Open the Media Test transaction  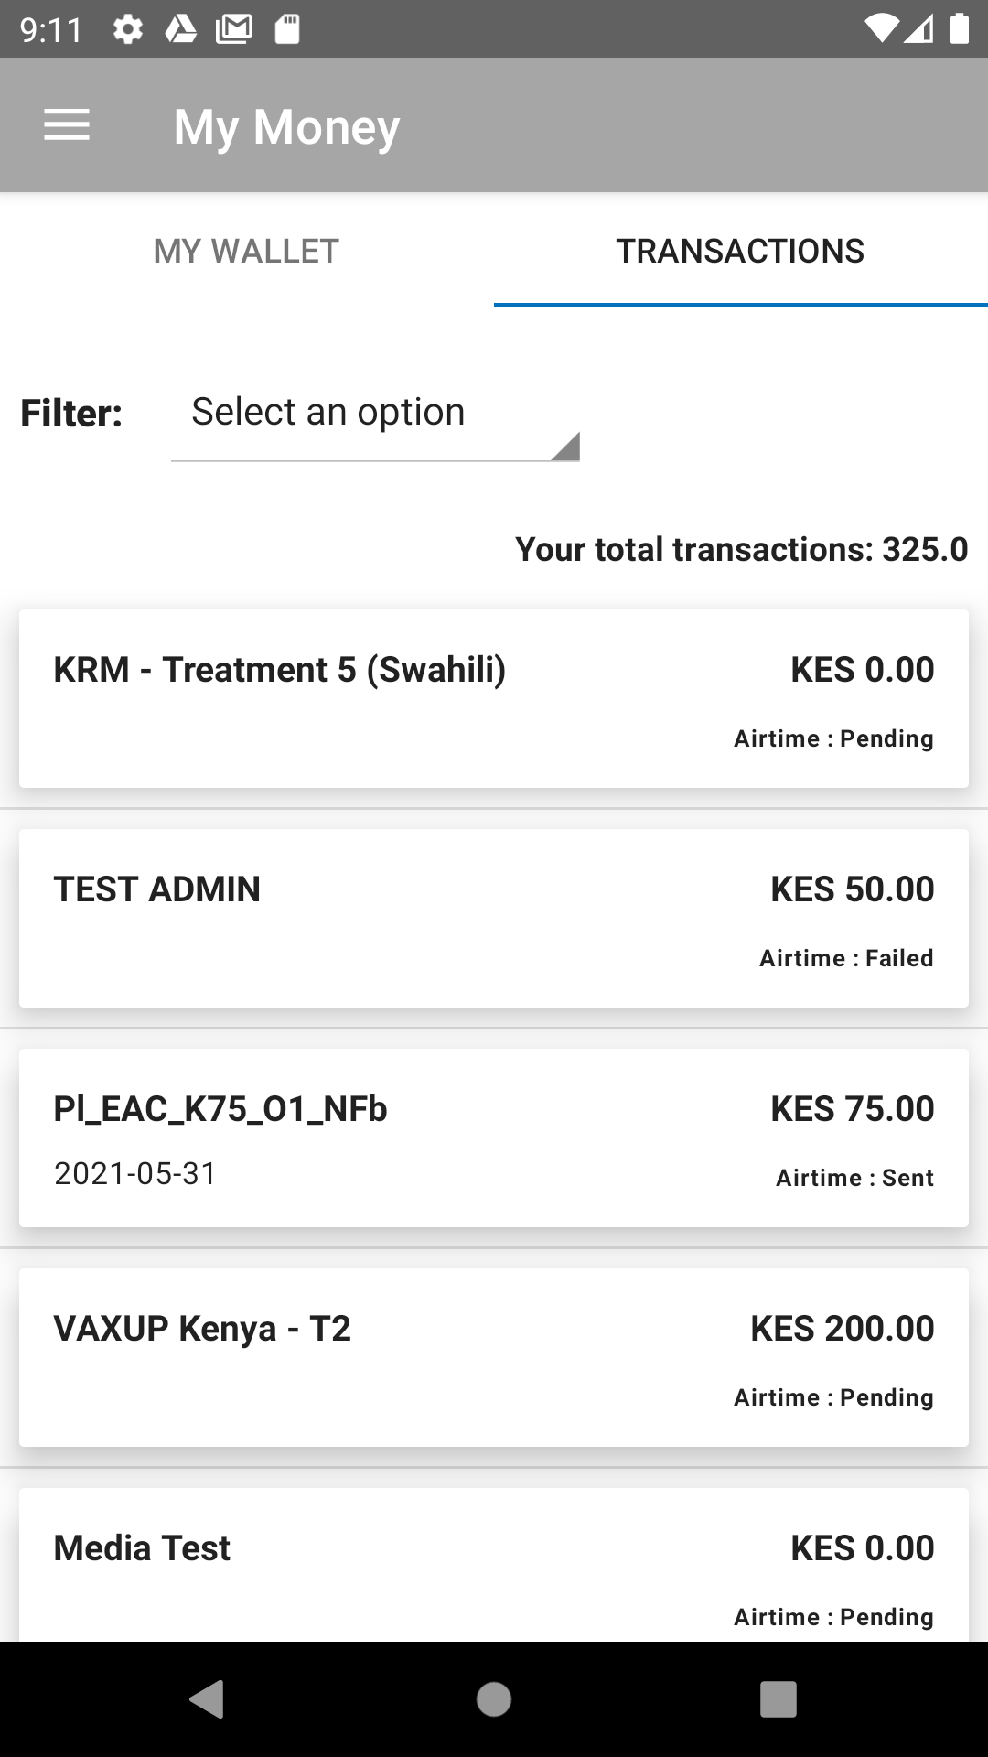tap(494, 1565)
